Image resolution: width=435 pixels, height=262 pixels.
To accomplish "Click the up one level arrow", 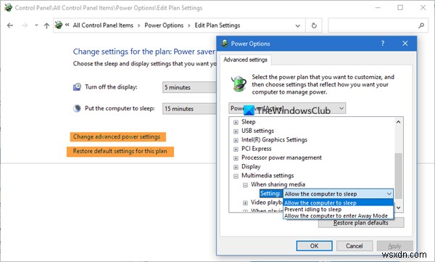I will pyautogui.click(x=46, y=25).
